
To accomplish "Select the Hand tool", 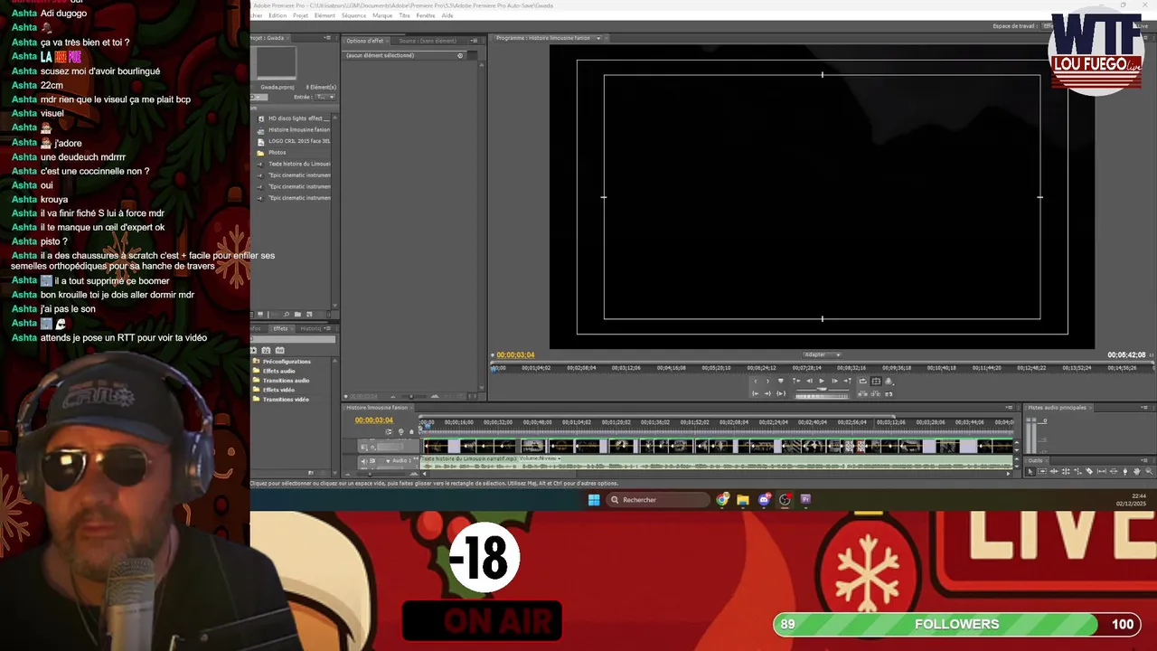I will (x=1137, y=472).
